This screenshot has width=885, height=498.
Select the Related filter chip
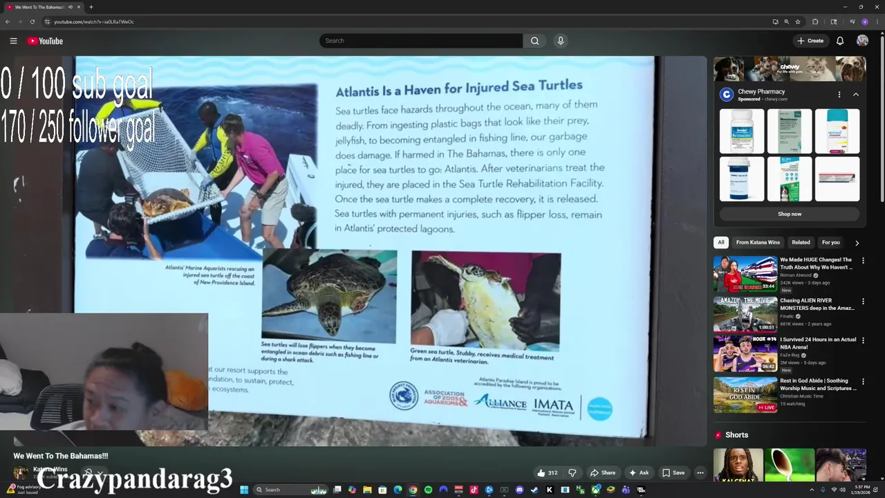801,243
